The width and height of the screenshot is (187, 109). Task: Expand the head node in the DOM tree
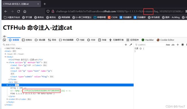5,54
